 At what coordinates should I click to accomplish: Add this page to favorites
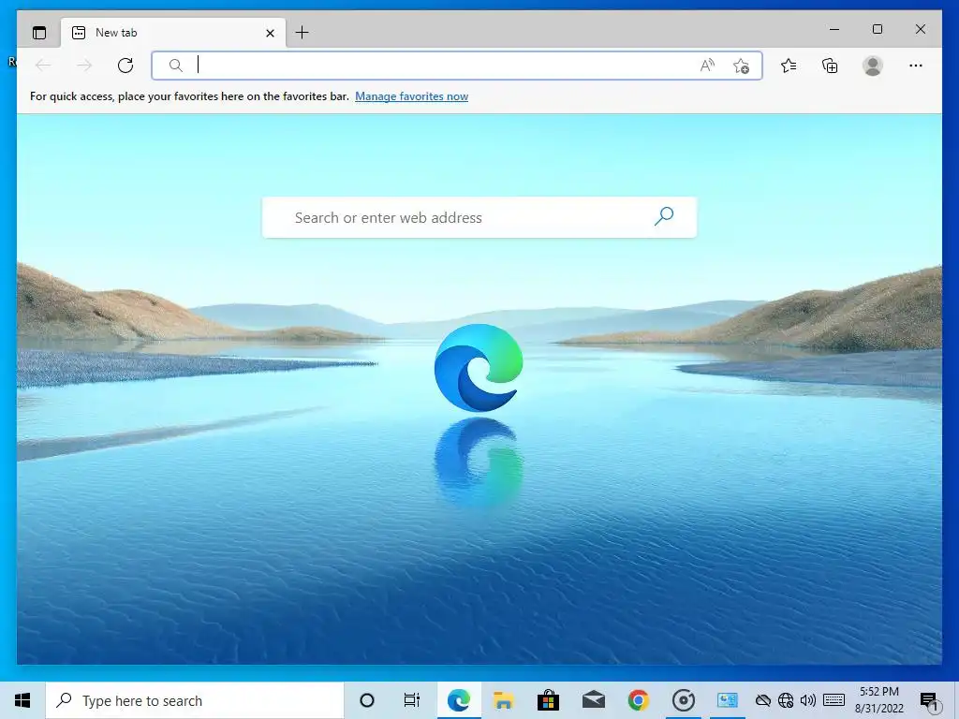pos(742,66)
